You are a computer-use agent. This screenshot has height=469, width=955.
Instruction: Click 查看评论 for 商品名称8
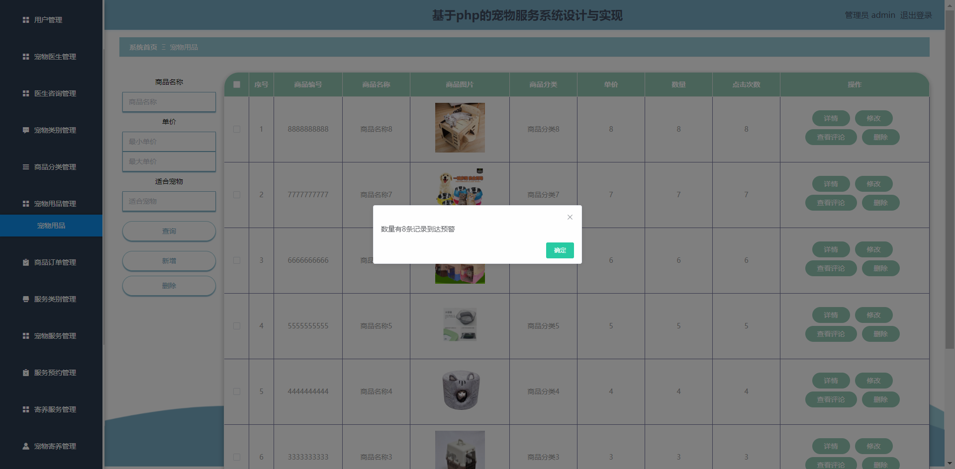point(831,137)
